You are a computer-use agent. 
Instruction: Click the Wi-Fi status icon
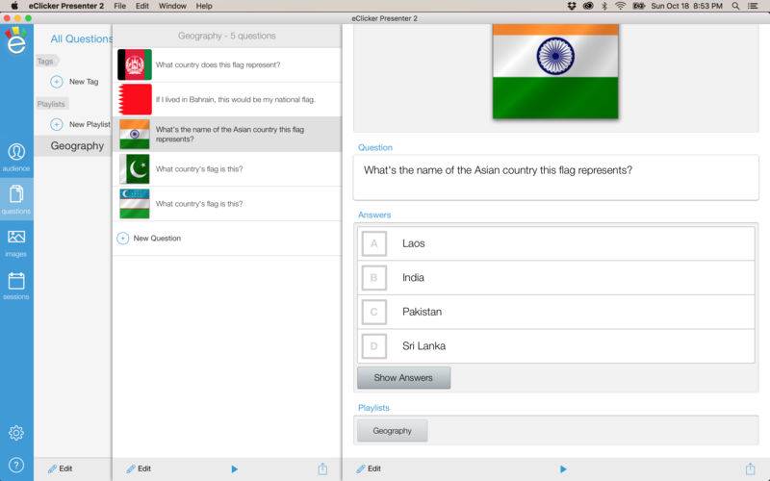(x=620, y=6)
